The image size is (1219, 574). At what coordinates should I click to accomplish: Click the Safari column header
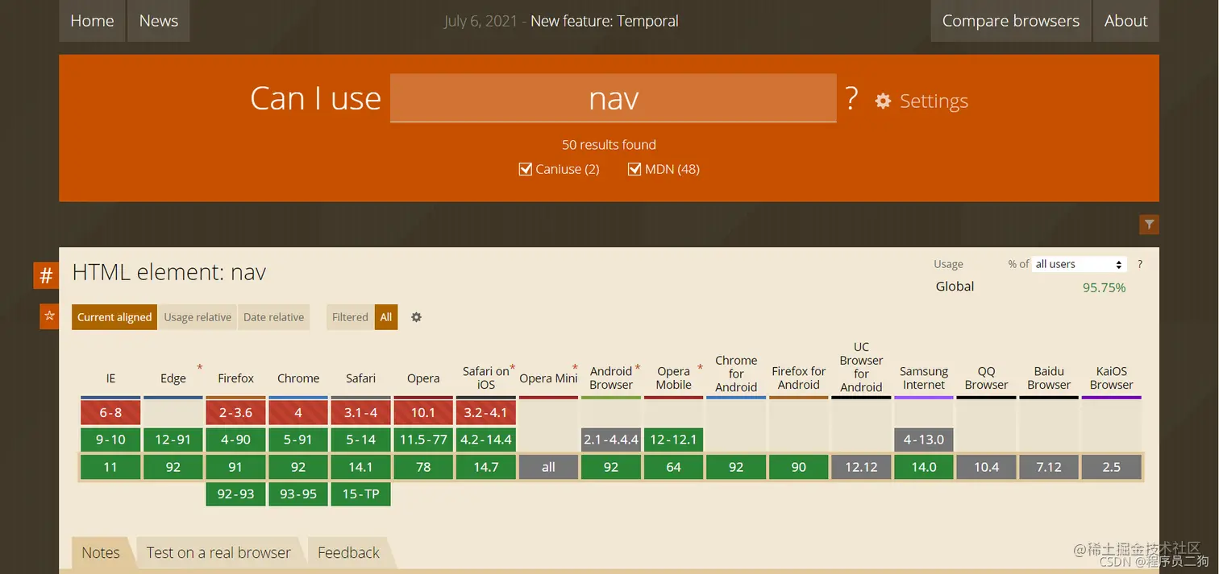pyautogui.click(x=361, y=378)
